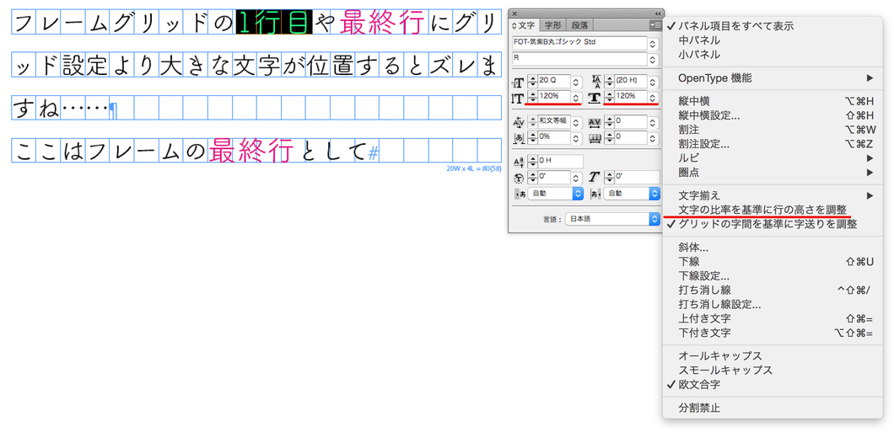Switch to the 段落 tab

coord(580,25)
